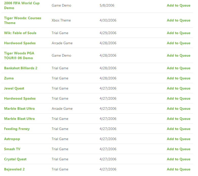
Task: Open the Marble Blast Ultra Arcade Game link
Action: pos(19,108)
